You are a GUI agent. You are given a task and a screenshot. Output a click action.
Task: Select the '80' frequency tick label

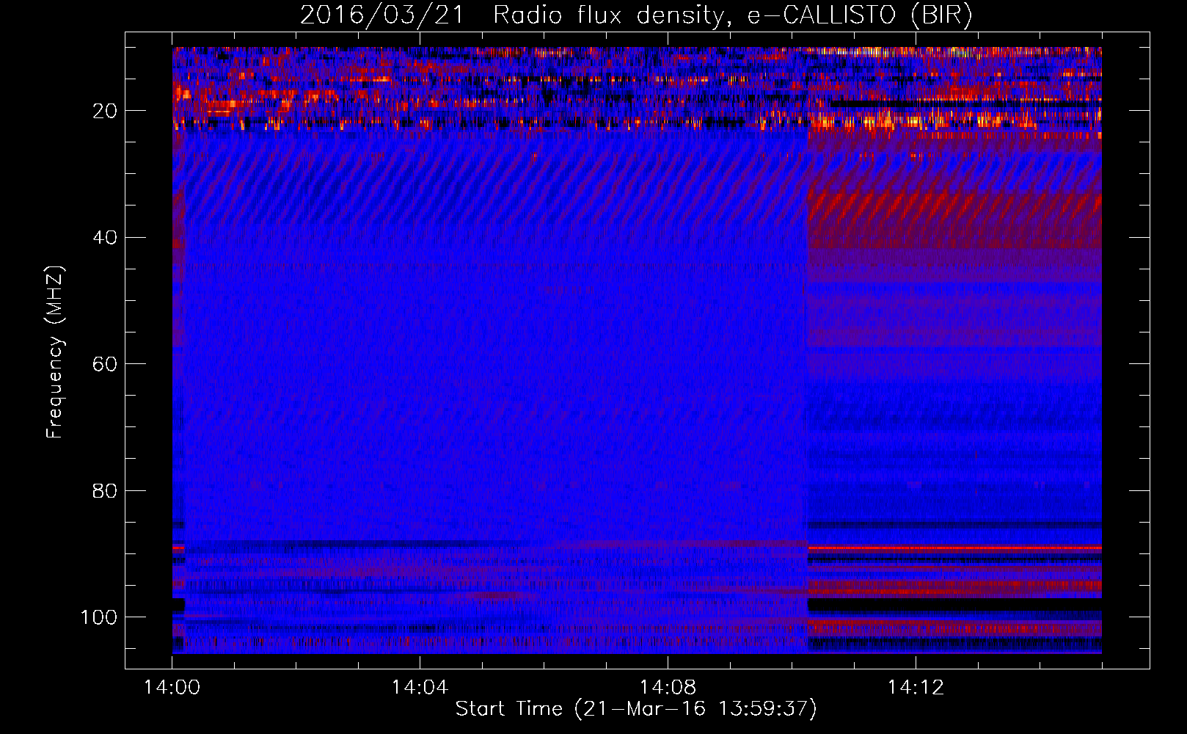point(105,490)
